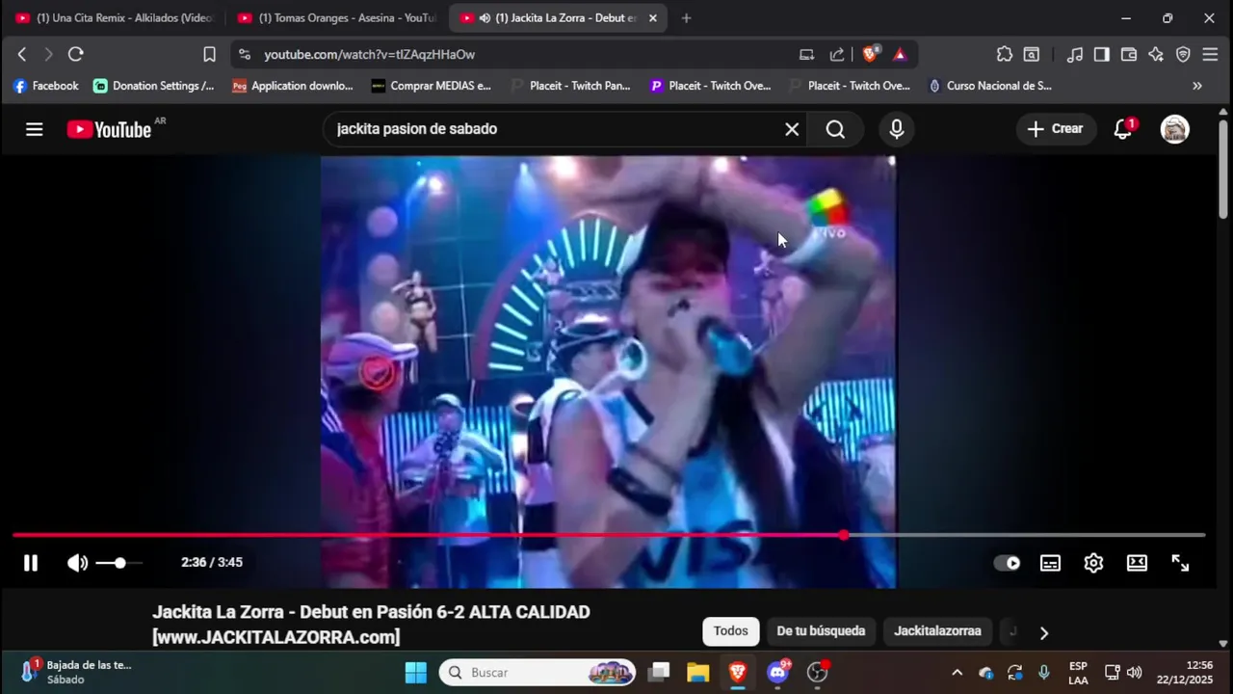Open the browser main menu
This screenshot has height=694, width=1233.
tap(1210, 54)
